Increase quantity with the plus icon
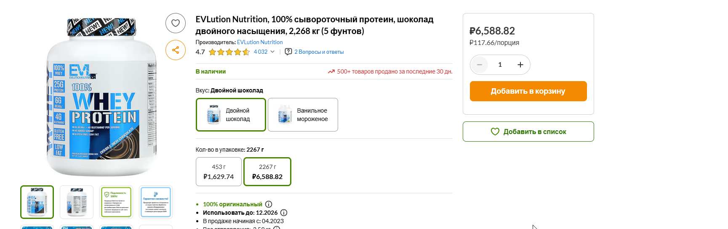 [520, 65]
